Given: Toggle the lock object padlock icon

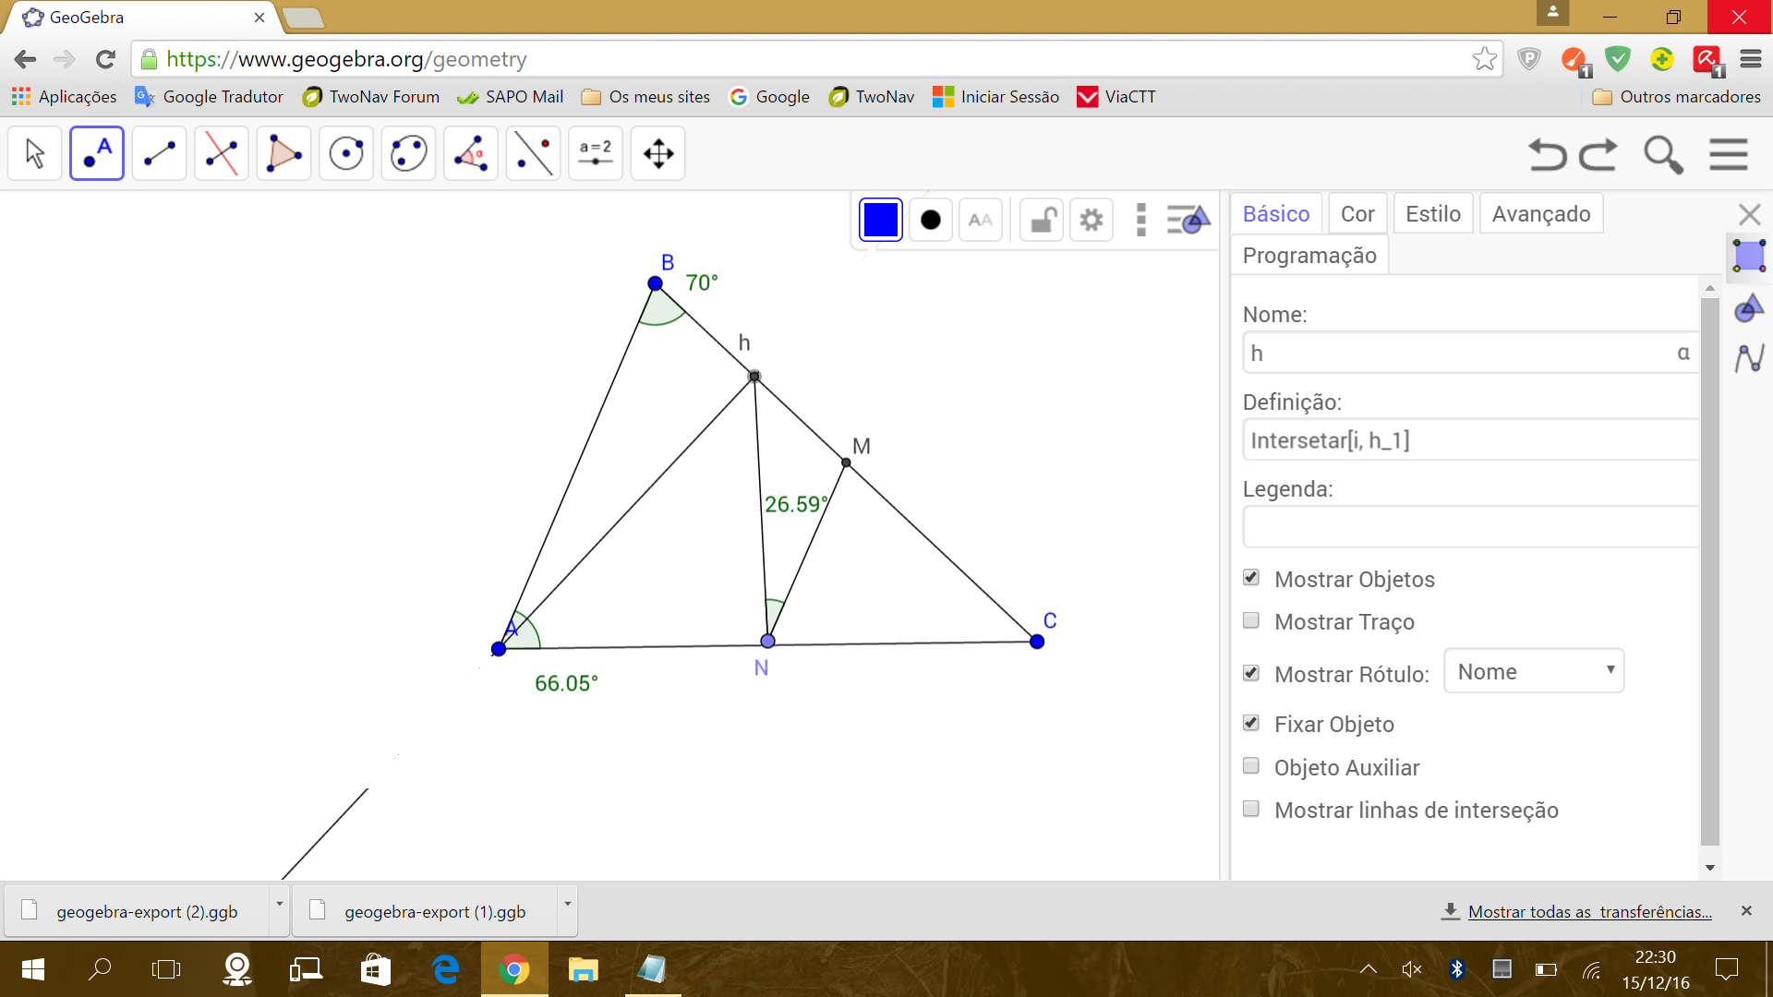Looking at the screenshot, I should coord(1043,220).
